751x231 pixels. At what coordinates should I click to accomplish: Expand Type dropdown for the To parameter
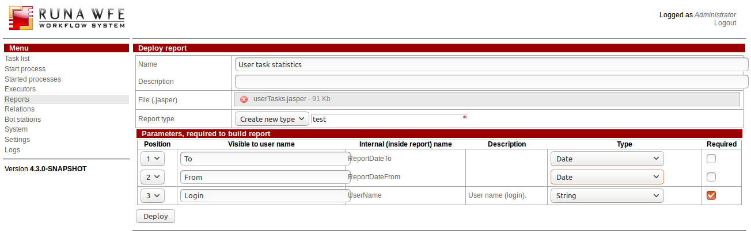click(x=606, y=159)
